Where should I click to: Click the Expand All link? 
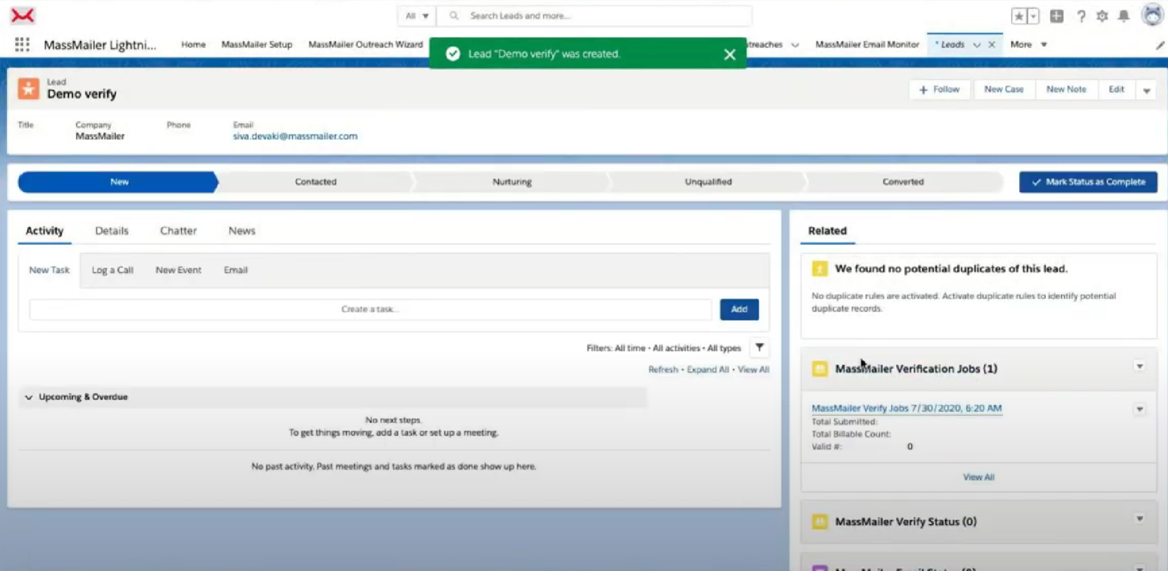[x=708, y=370]
